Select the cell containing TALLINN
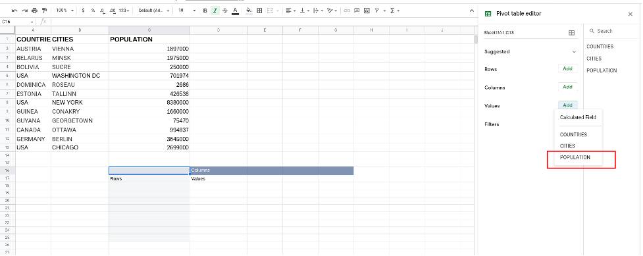 80,93
